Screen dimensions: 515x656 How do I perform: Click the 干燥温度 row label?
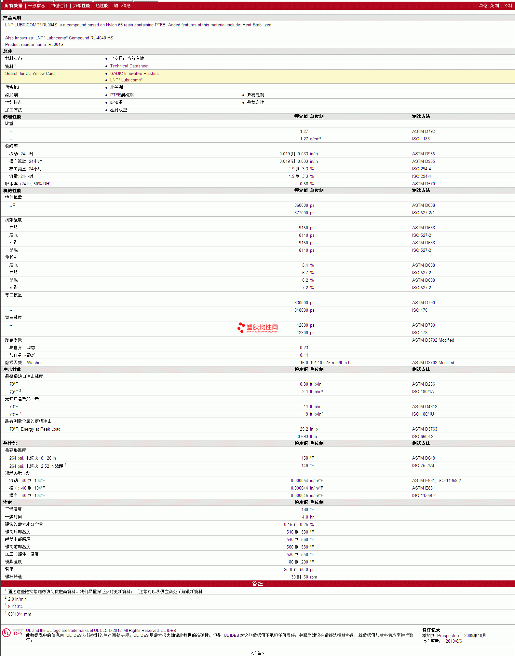pyautogui.click(x=13, y=509)
